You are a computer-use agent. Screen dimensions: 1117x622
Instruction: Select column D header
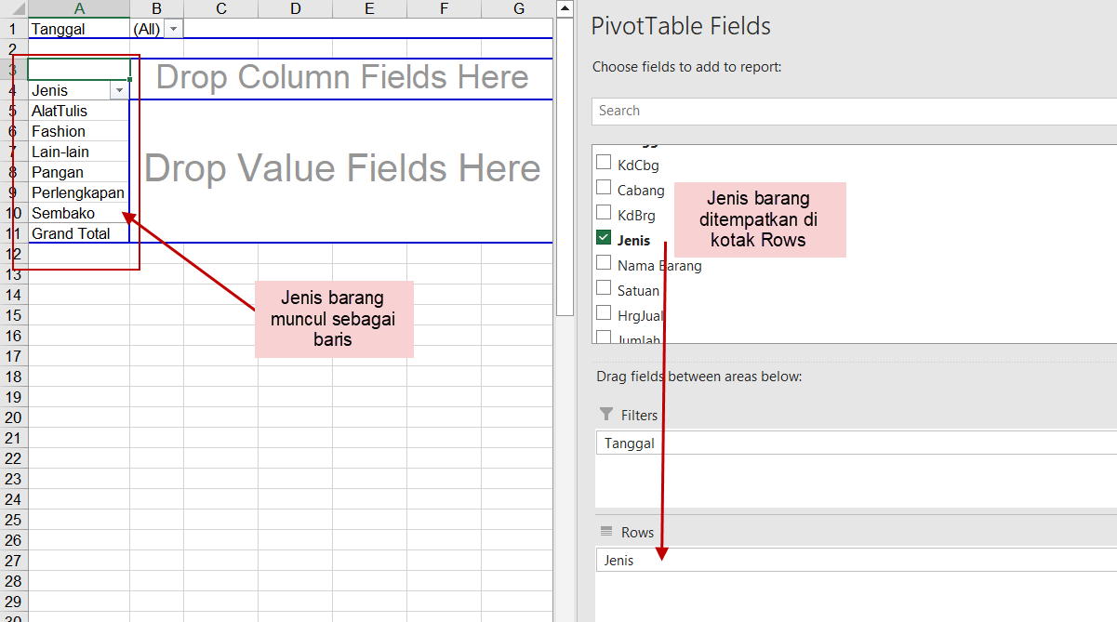click(x=295, y=8)
